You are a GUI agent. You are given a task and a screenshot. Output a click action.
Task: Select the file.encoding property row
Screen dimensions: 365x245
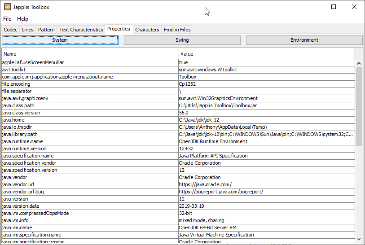(90, 84)
